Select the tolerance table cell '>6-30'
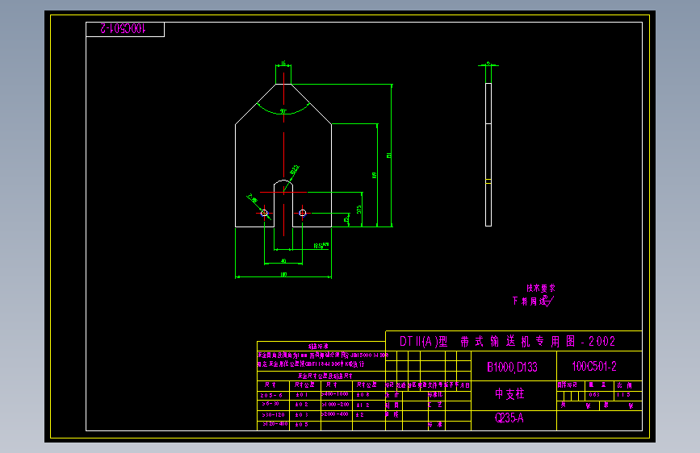This screenshot has height=453, width=700. click(270, 404)
